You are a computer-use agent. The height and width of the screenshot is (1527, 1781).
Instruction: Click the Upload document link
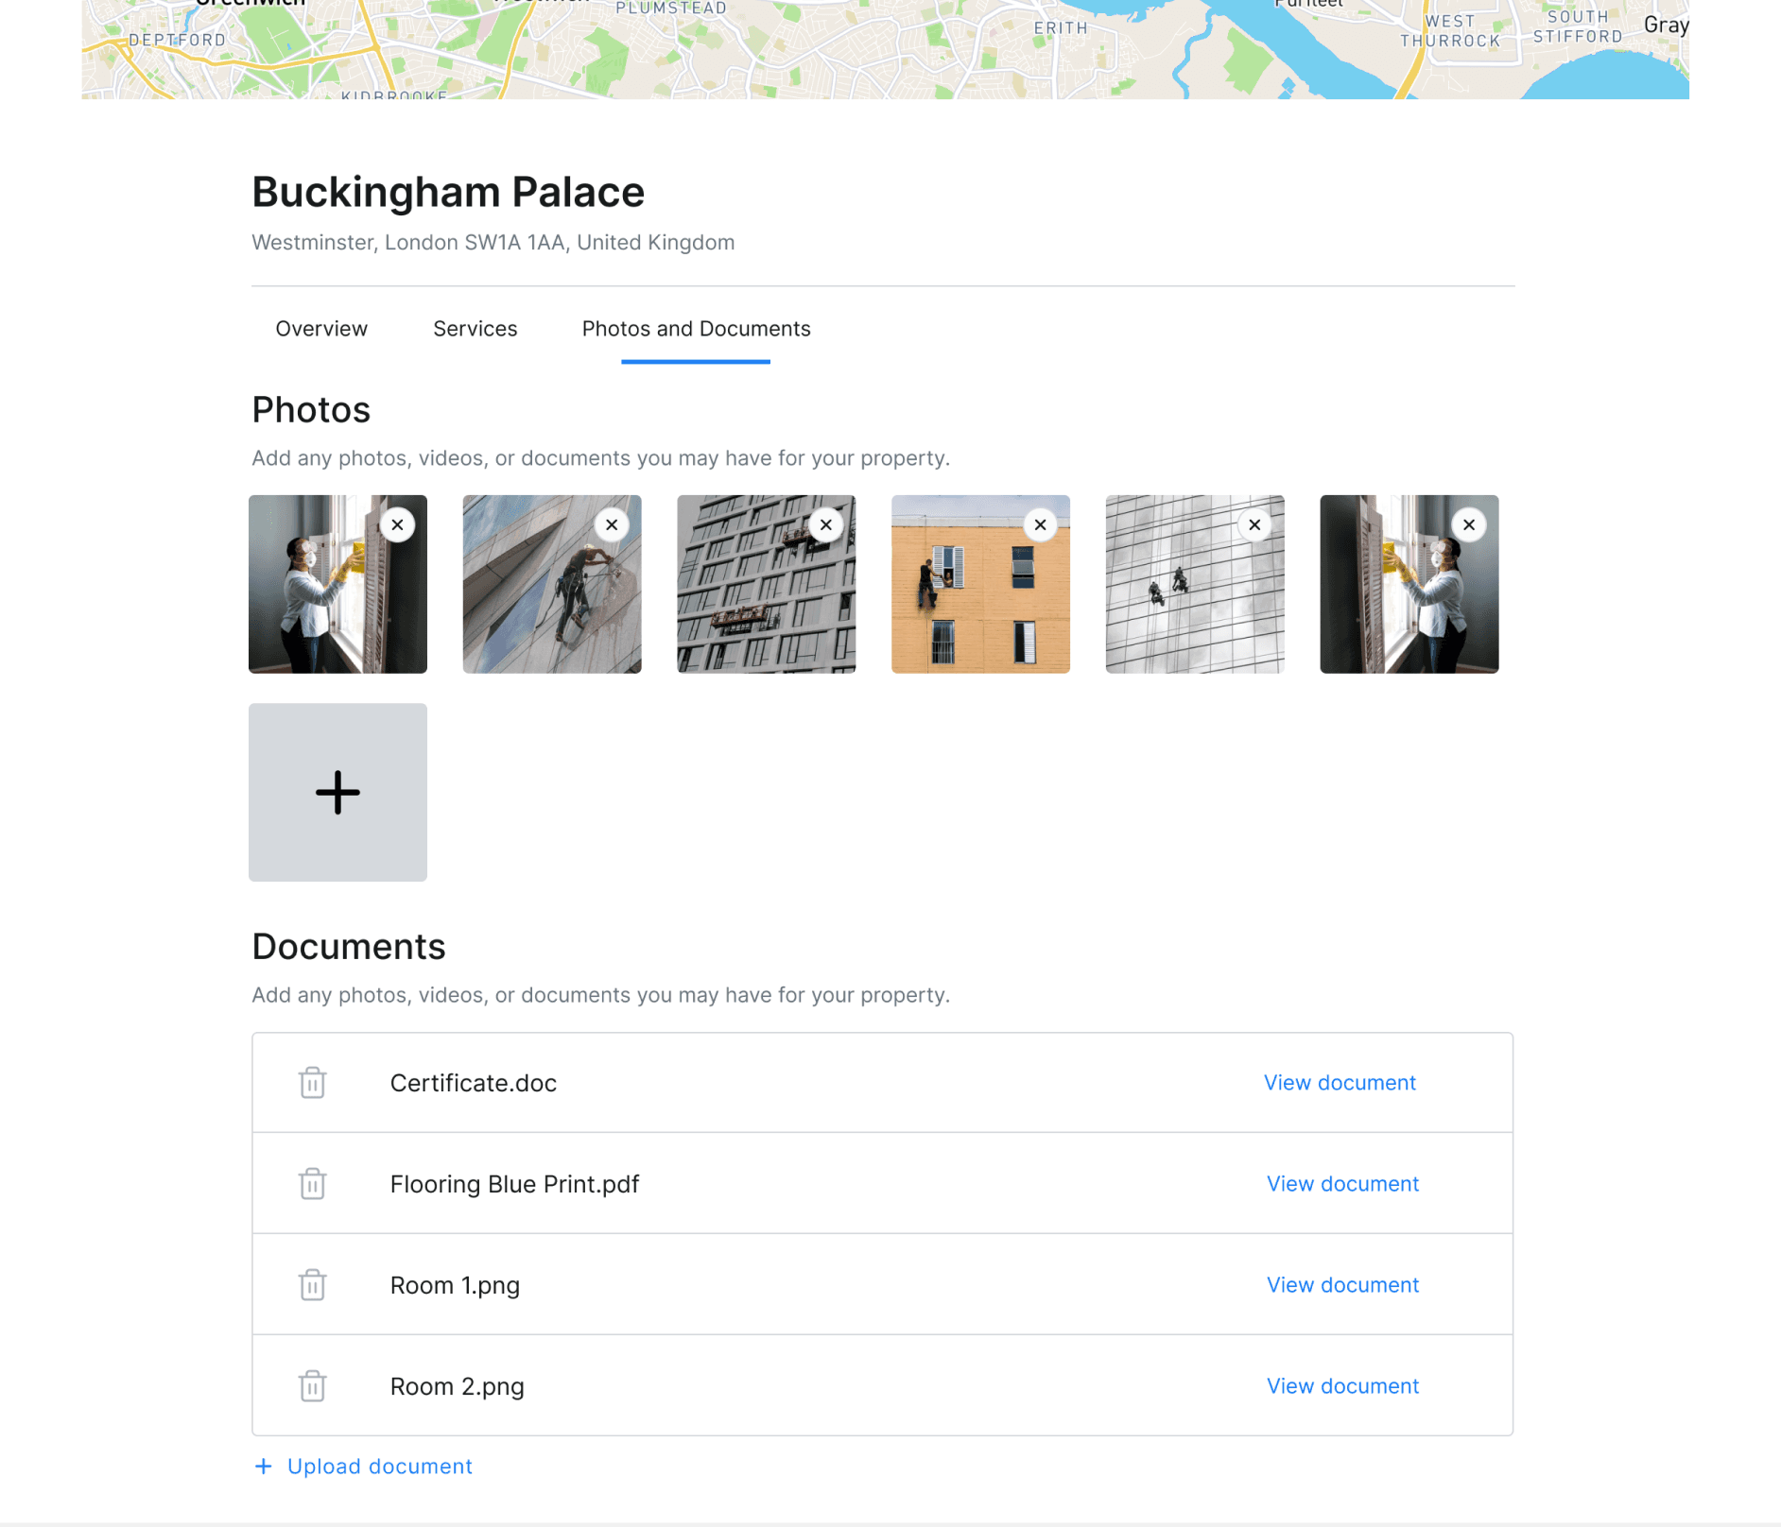[x=380, y=1467]
